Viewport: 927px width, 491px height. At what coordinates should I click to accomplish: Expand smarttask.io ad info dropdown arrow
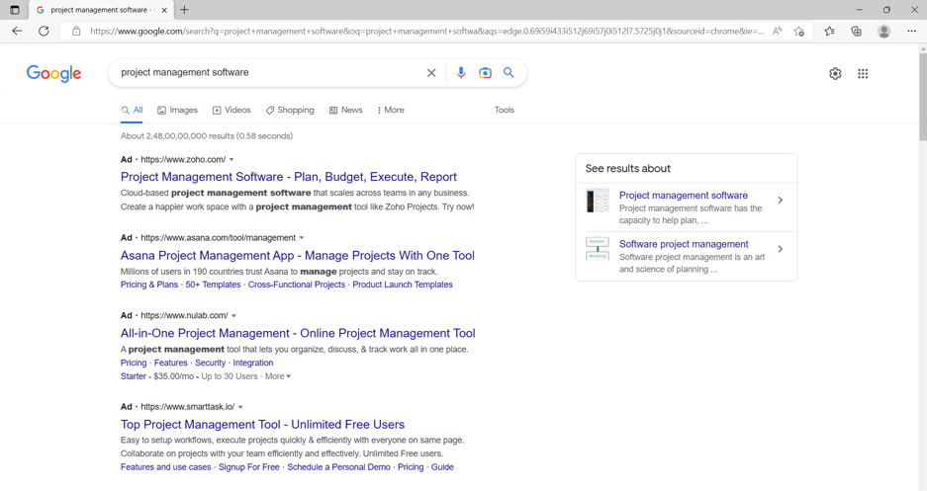(x=240, y=407)
